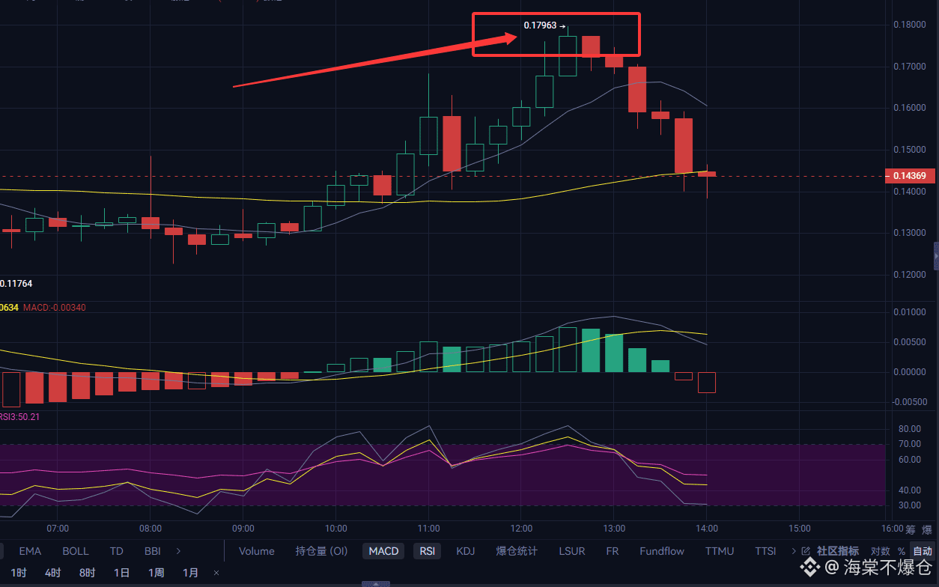Click the 30.00 RSI axis label
939x587 pixels.
click(x=909, y=505)
